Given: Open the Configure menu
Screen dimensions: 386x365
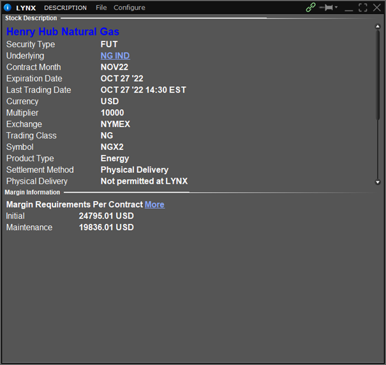Looking at the screenshot, I should click(130, 8).
